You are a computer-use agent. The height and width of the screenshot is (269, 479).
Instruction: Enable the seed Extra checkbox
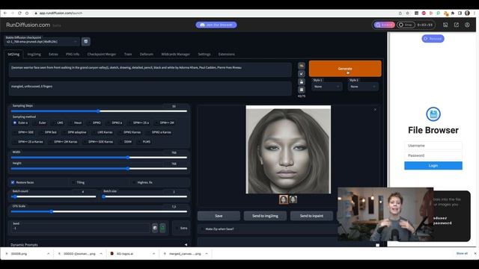coord(177,228)
